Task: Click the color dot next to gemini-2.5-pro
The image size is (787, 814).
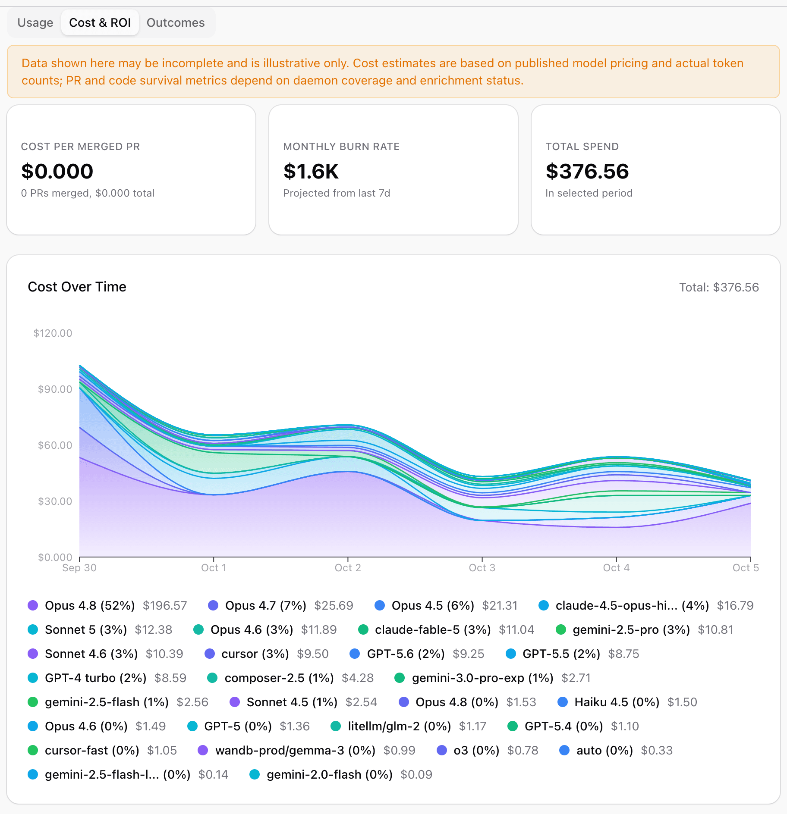Action: pos(561,629)
